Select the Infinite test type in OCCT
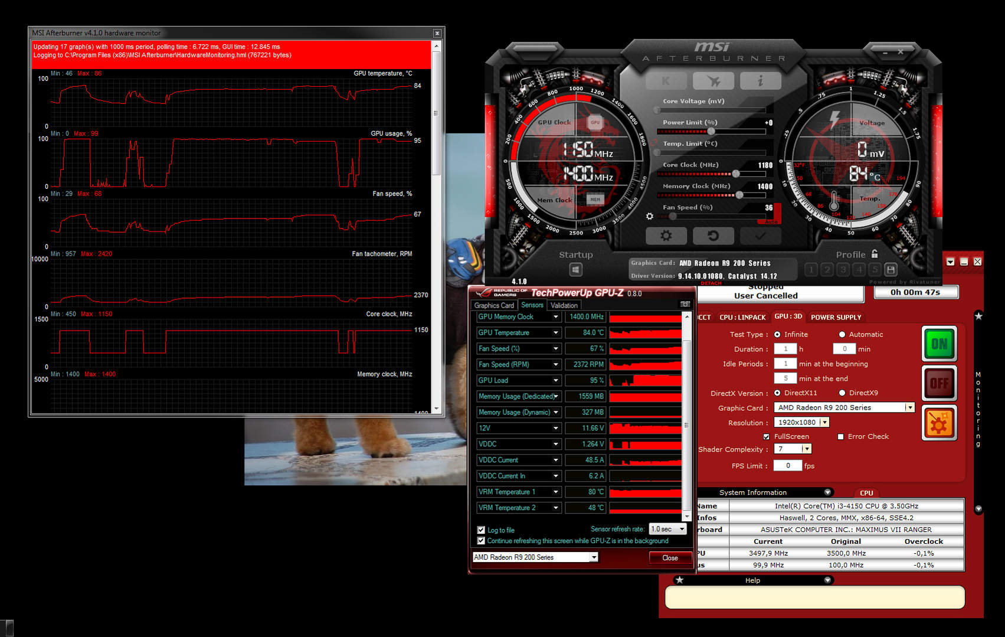The image size is (1005, 637). click(777, 335)
